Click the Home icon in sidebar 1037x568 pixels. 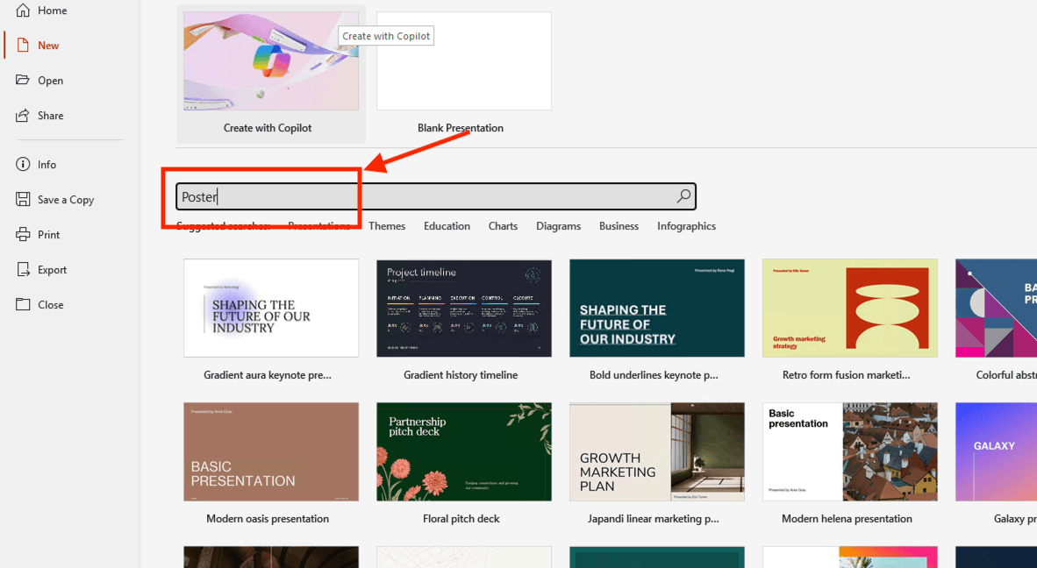[x=23, y=11]
